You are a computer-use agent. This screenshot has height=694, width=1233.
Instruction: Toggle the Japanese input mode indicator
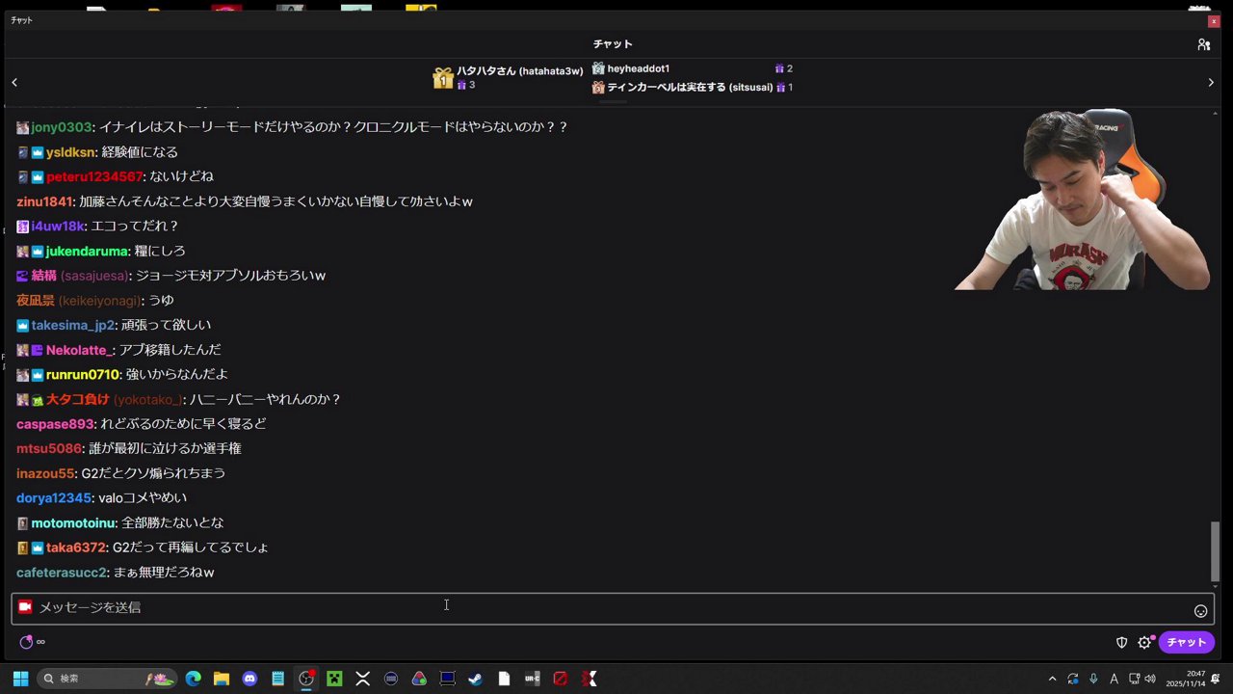point(1114,679)
